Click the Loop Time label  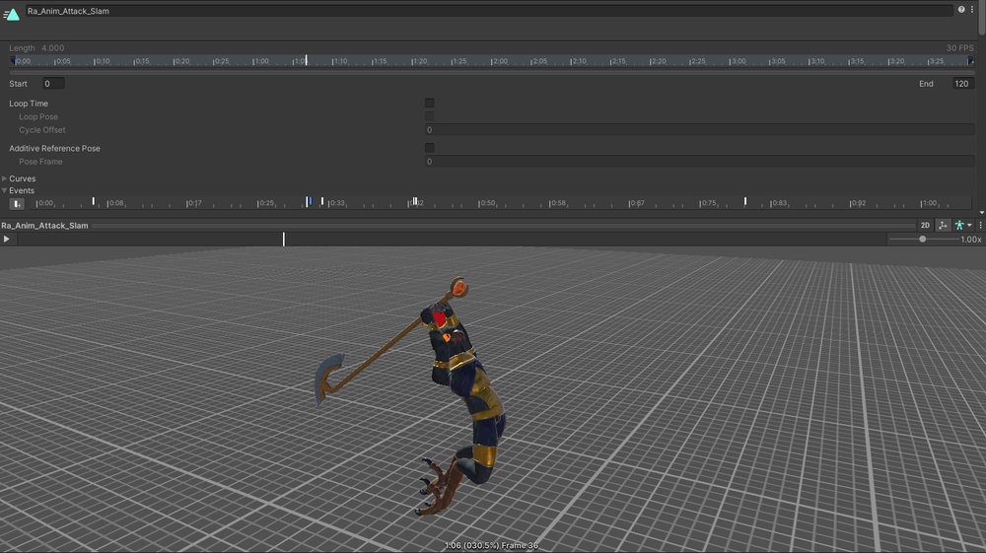tap(29, 104)
